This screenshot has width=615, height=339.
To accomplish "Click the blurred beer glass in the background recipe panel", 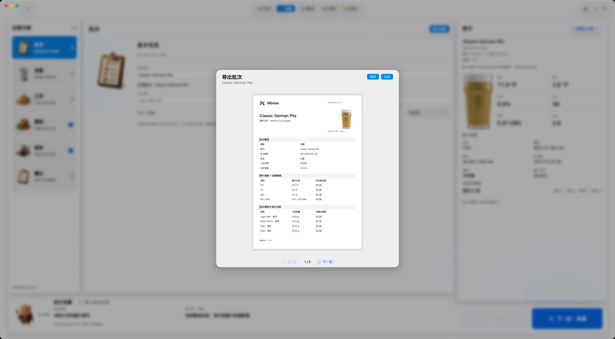I will pos(478,102).
